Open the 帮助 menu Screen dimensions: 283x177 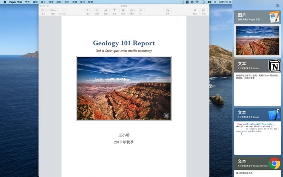click(90, 2)
